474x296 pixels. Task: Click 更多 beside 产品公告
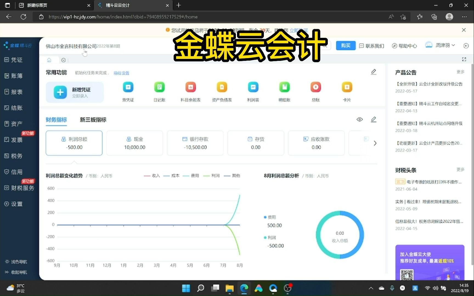click(x=461, y=72)
